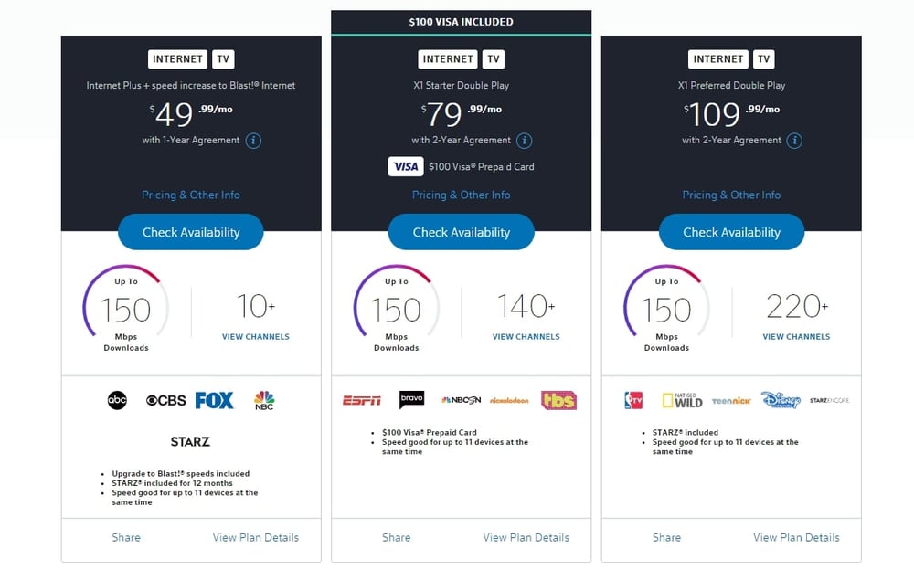Screen dimensions: 914x580
Task: Click the Bravo channel logo
Action: [x=411, y=399]
